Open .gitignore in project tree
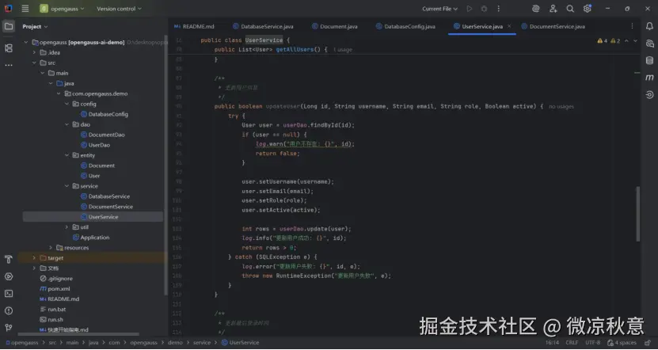The width and height of the screenshot is (658, 350). tap(56, 279)
